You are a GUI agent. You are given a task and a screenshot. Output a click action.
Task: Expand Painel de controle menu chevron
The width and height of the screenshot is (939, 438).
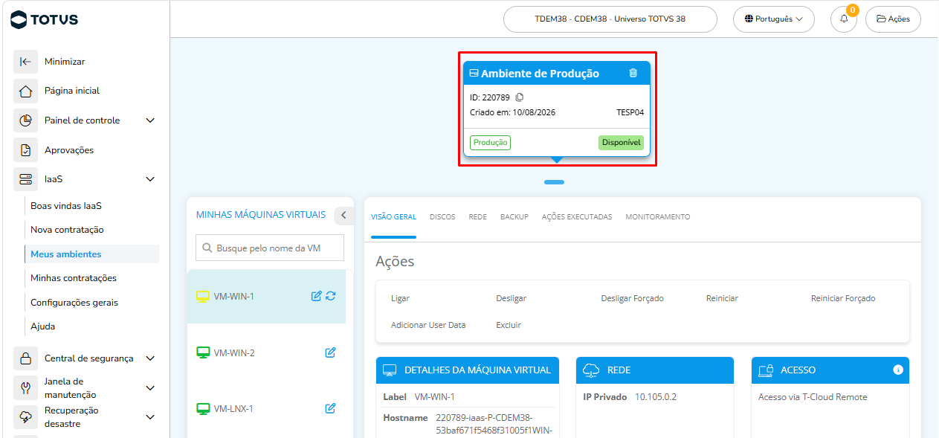pyautogui.click(x=150, y=120)
